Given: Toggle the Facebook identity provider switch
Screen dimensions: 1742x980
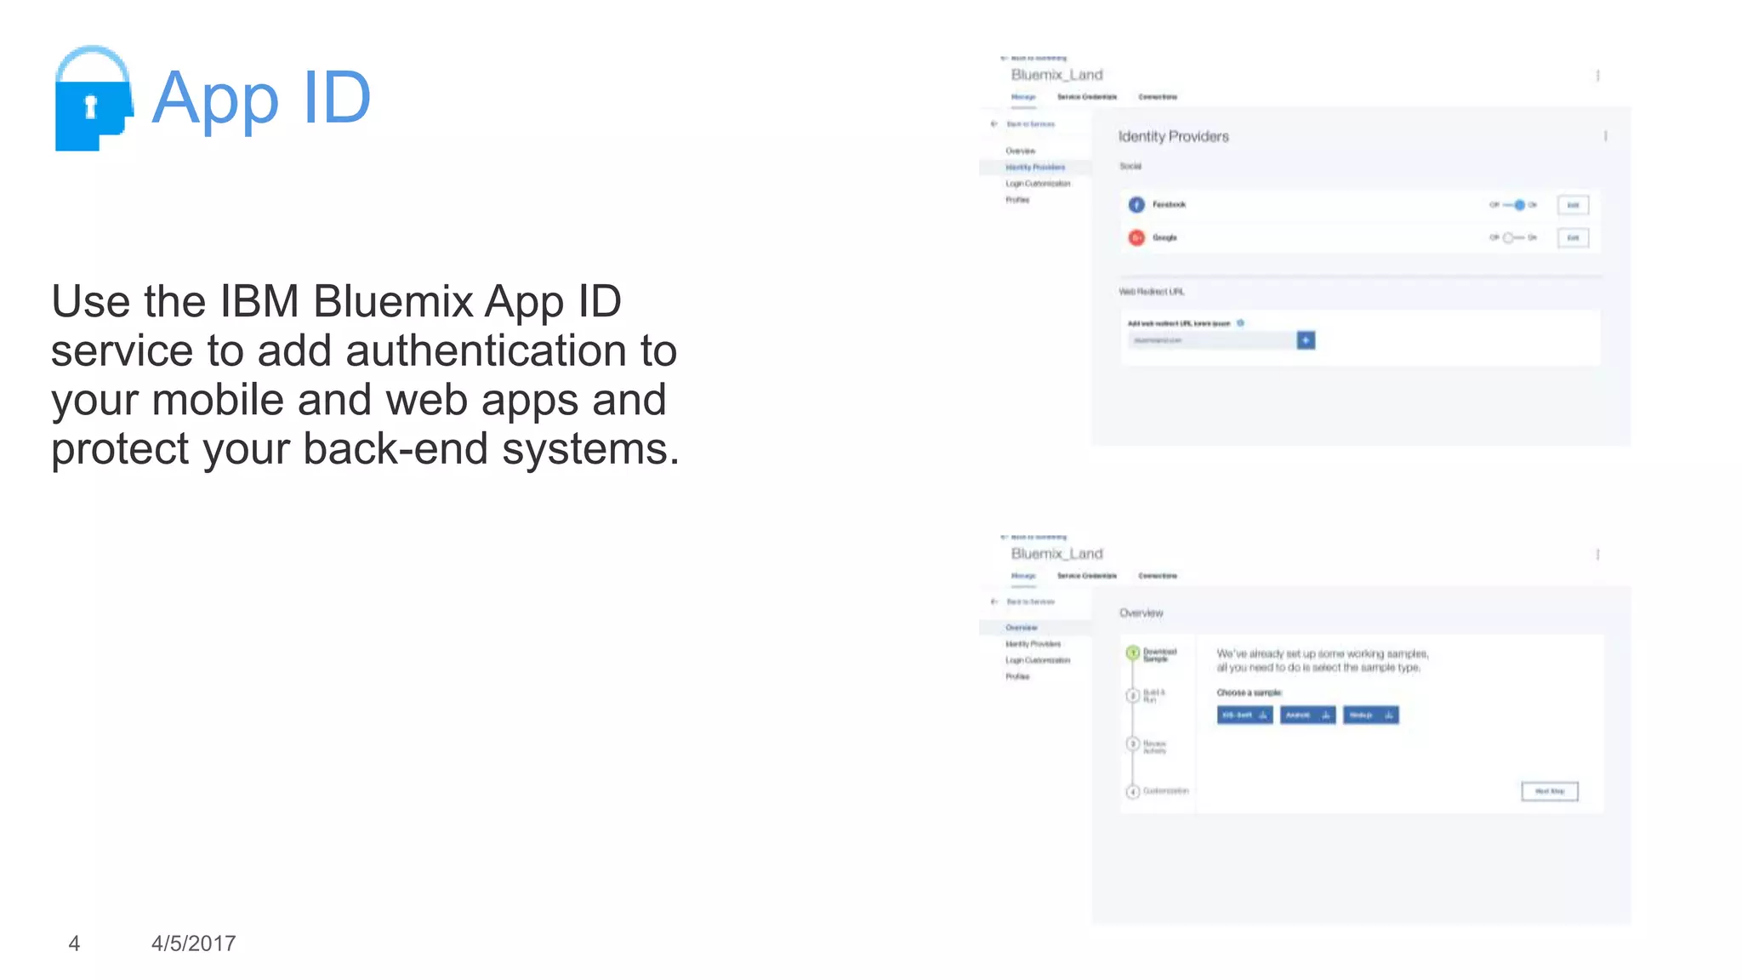Looking at the screenshot, I should pos(1513,205).
